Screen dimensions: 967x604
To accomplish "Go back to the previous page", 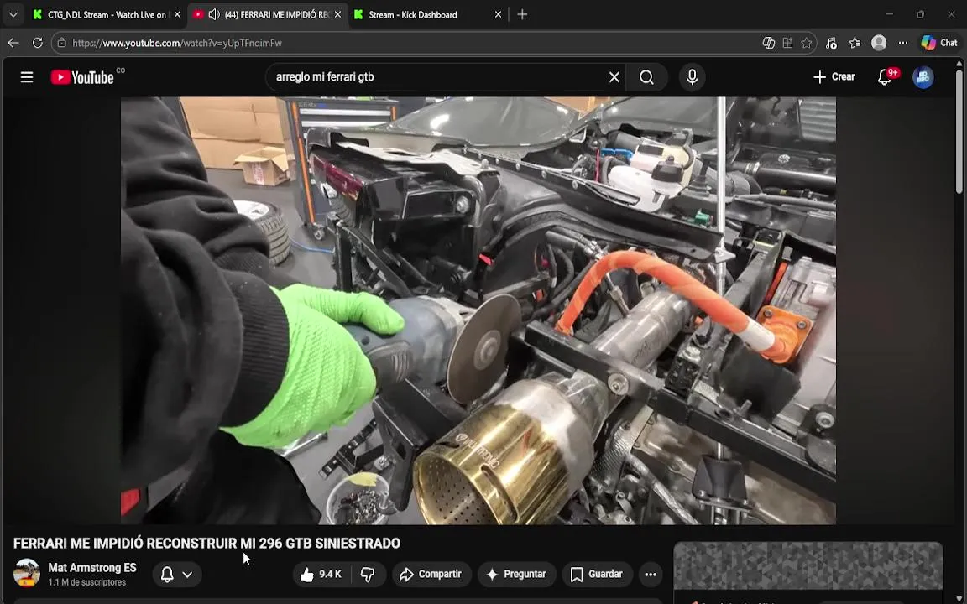I will [x=13, y=43].
